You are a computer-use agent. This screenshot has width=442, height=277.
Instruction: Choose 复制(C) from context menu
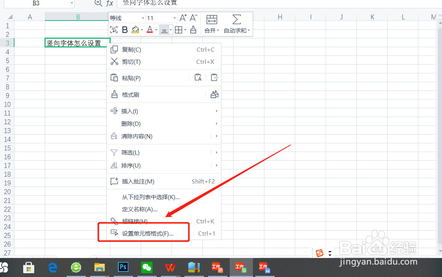click(164, 49)
